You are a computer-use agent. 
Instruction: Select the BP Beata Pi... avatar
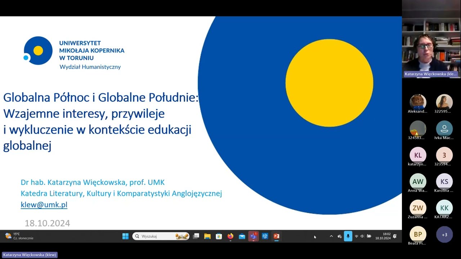(418, 235)
